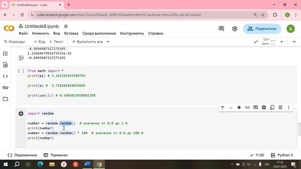
Task: Add a comment to the cell
Action: click(x=255, y=108)
